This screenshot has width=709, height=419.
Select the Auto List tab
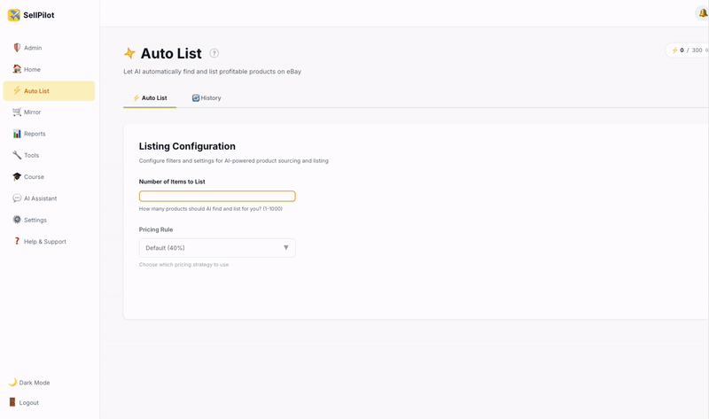pos(150,98)
